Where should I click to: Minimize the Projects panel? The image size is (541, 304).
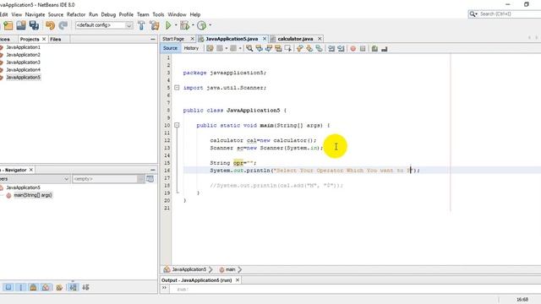click(153, 40)
